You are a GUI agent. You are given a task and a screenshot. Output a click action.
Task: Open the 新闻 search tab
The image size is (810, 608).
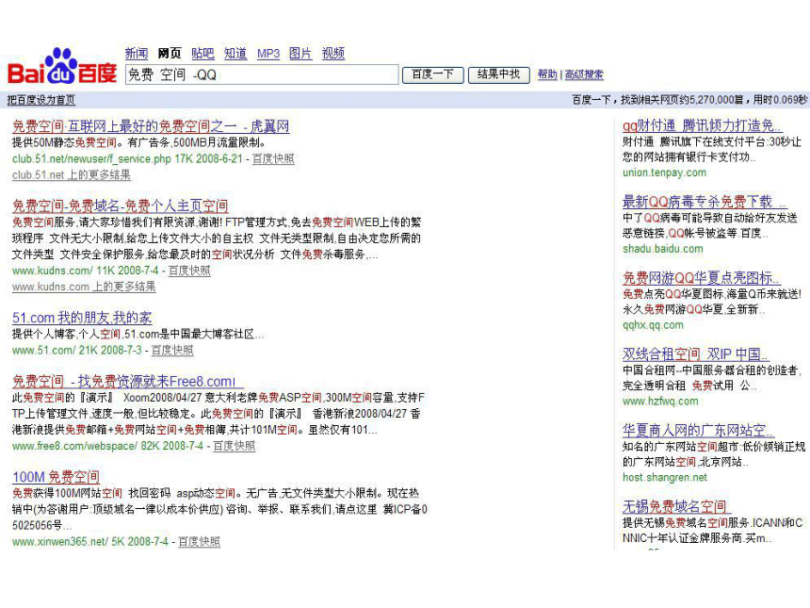pos(137,53)
